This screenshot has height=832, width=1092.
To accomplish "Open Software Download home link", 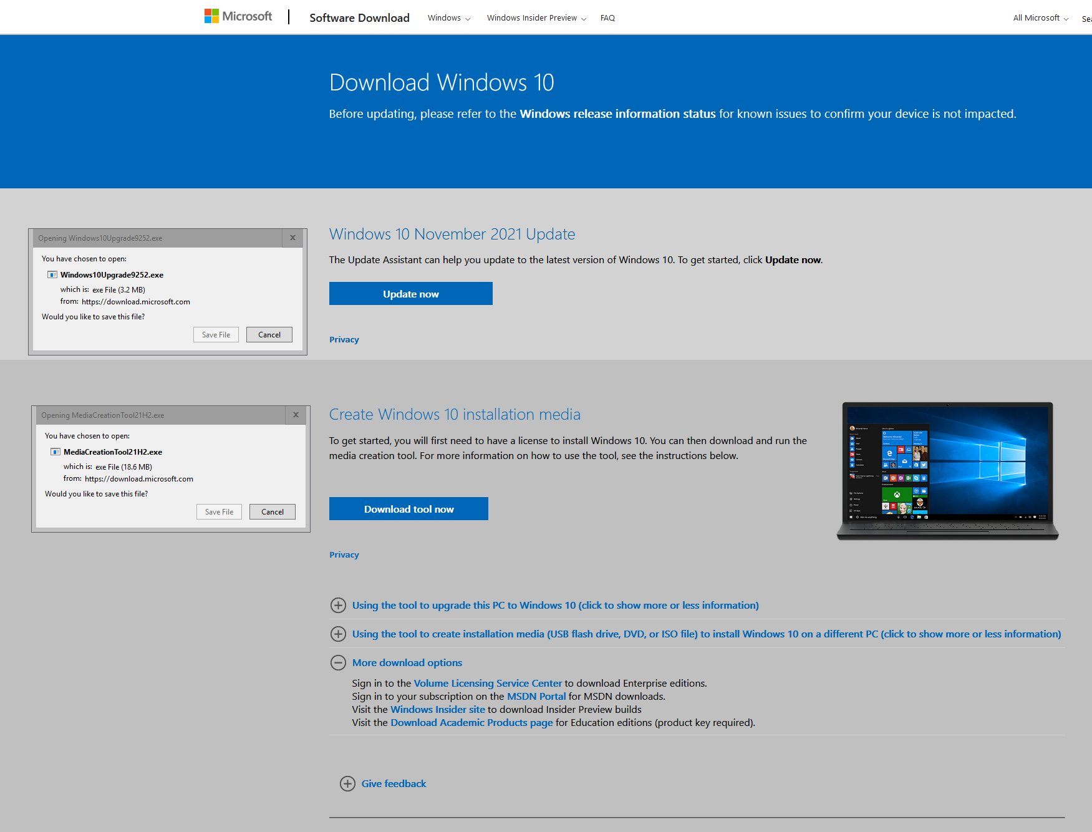I will click(x=359, y=18).
